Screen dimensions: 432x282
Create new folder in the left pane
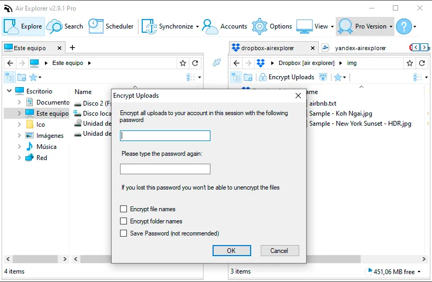coord(22,77)
